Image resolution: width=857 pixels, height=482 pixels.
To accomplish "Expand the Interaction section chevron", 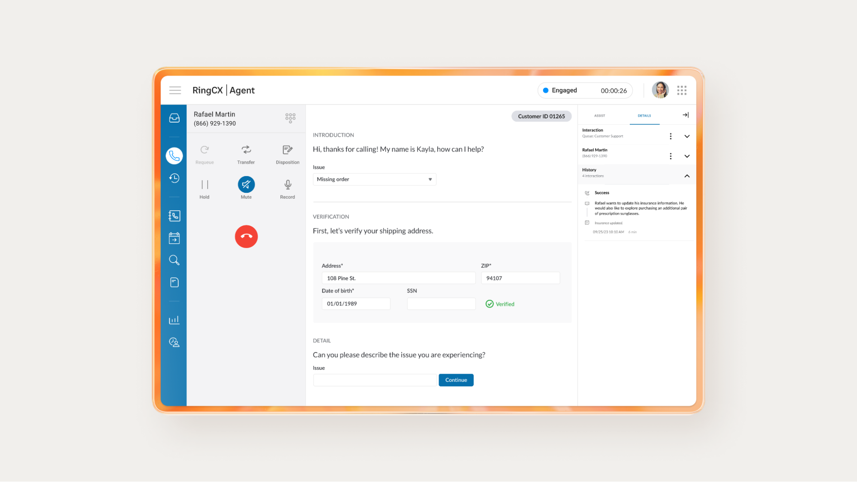I will pos(687,136).
